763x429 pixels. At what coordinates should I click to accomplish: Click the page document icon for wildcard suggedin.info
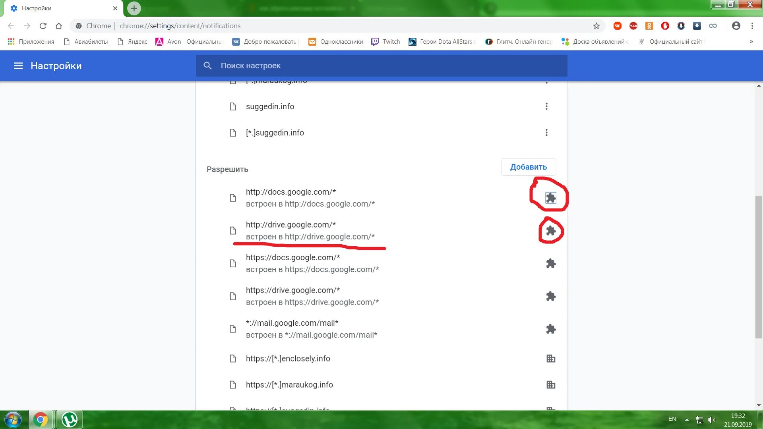[x=232, y=132]
